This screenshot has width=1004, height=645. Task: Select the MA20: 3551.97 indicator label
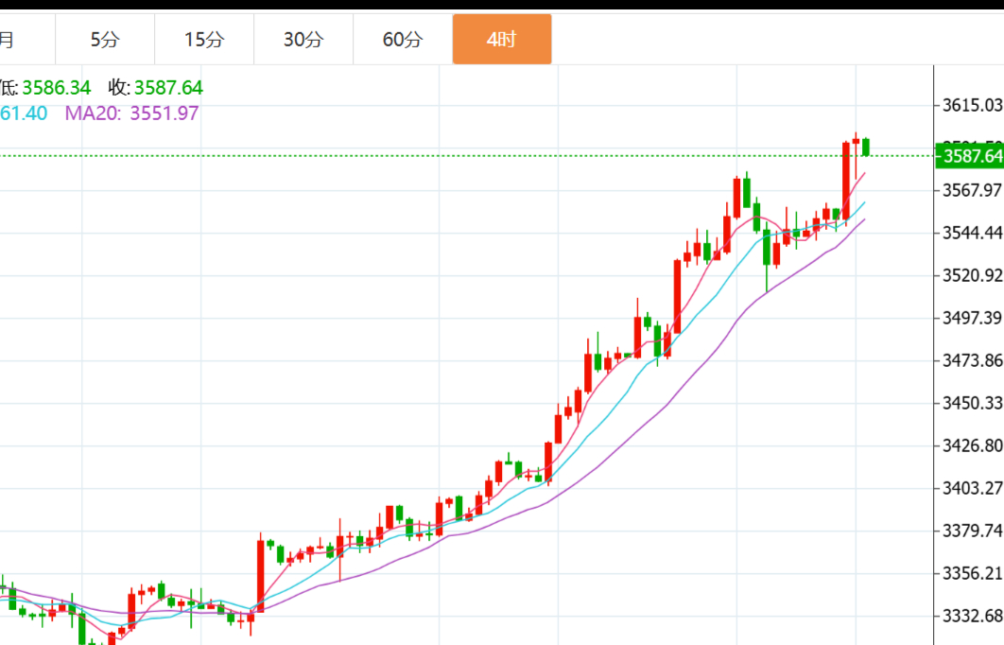[132, 113]
